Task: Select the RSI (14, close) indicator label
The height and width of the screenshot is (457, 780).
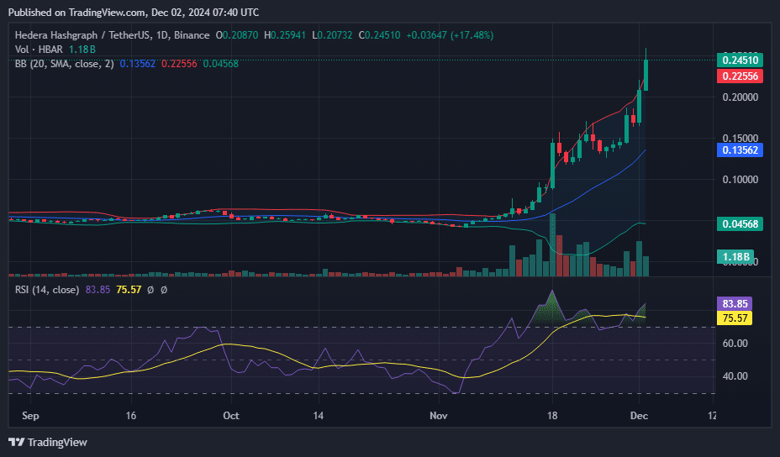Action: tap(47, 290)
